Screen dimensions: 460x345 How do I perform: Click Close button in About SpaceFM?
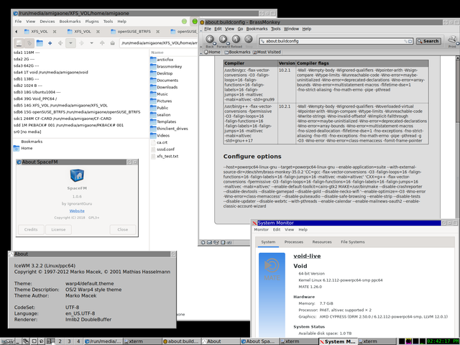[123, 229]
